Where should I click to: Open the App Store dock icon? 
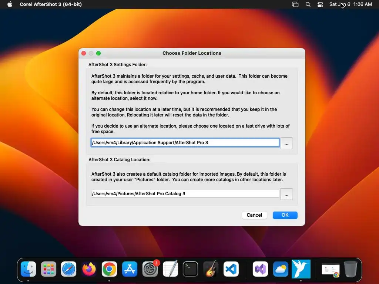point(130,269)
